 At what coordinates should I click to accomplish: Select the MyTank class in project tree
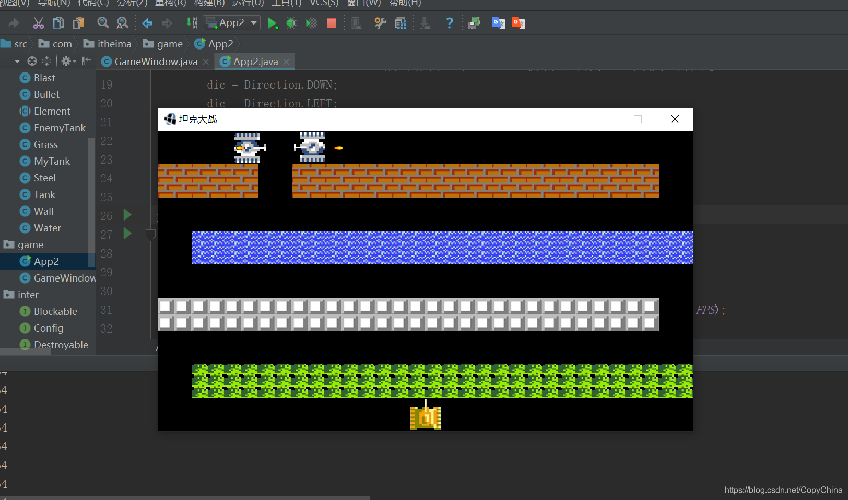pyautogui.click(x=52, y=161)
